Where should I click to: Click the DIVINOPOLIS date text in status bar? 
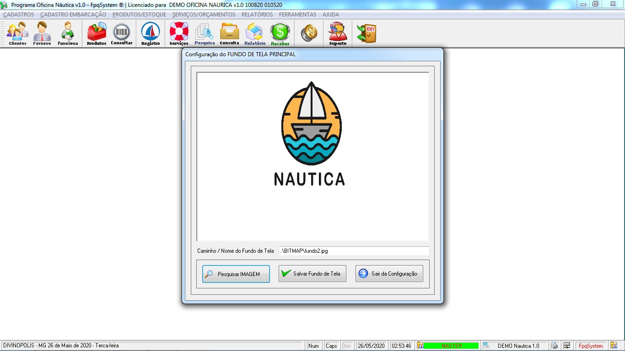point(61,346)
